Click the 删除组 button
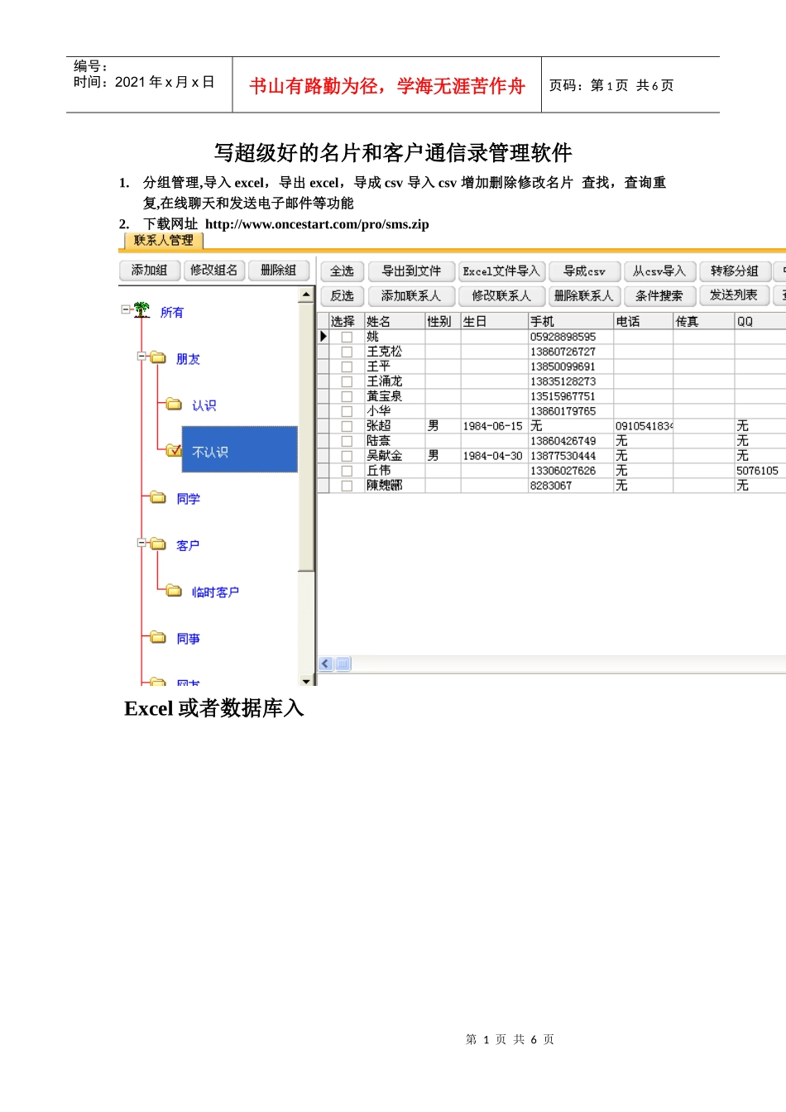 278,270
